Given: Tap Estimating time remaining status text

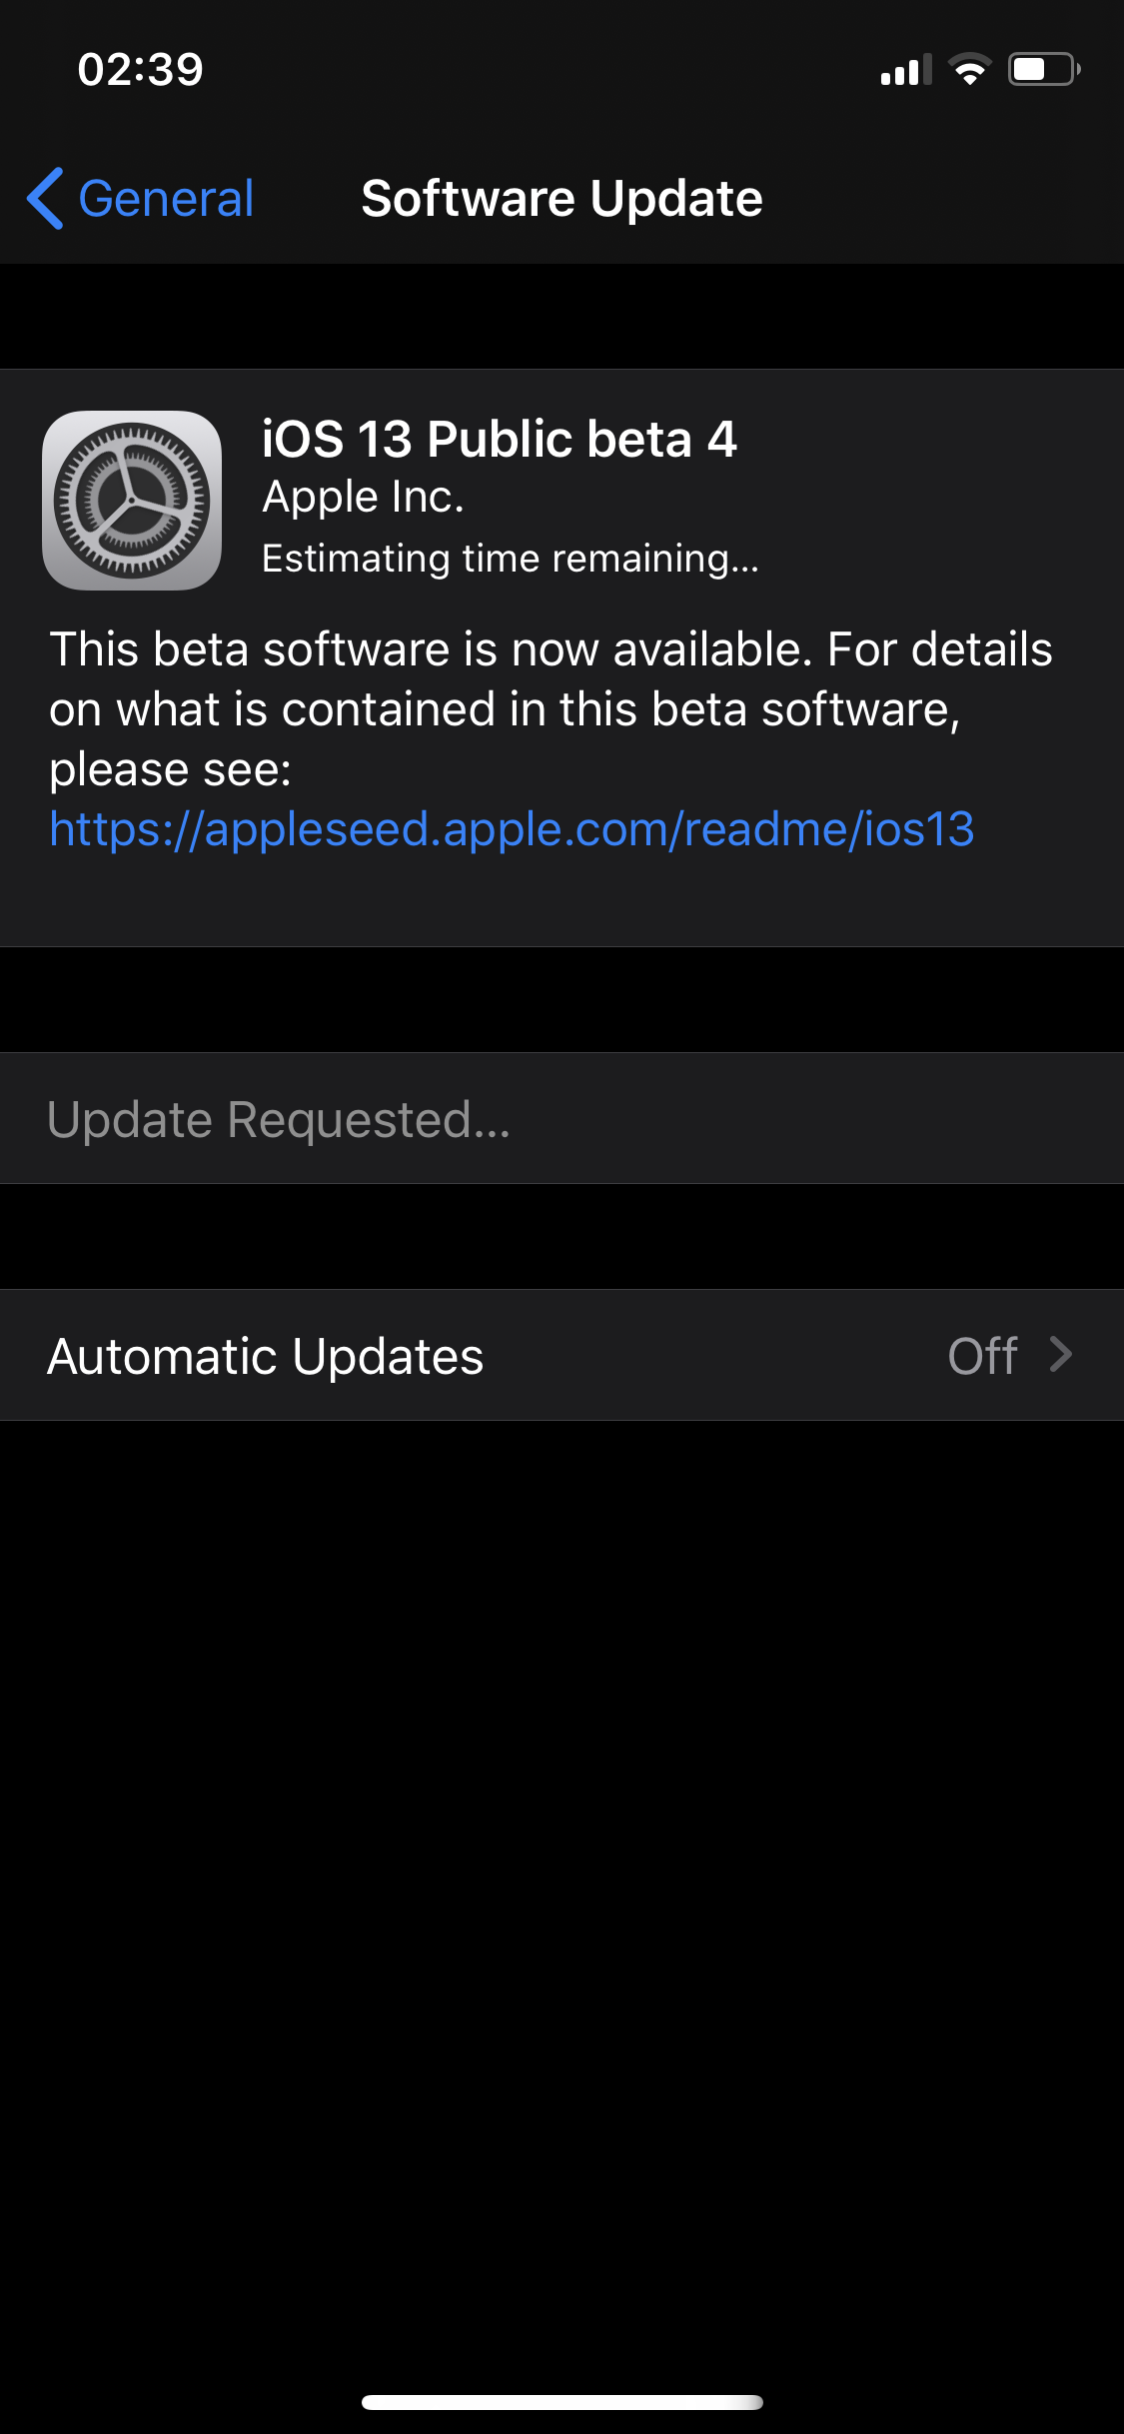Looking at the screenshot, I should pos(511,559).
